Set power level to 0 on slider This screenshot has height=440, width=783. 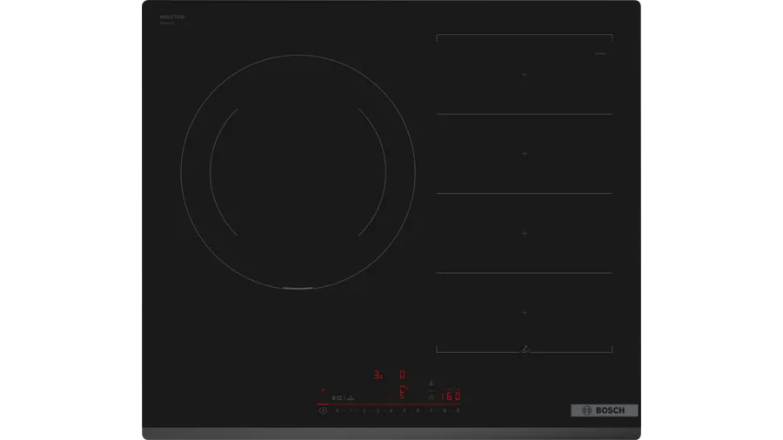tap(337, 410)
